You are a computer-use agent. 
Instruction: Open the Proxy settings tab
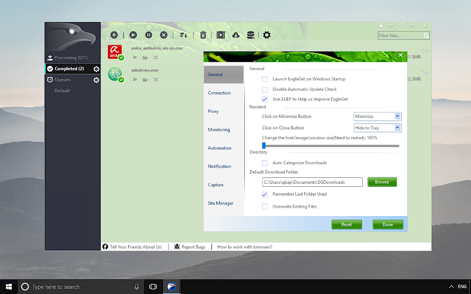pos(224,111)
